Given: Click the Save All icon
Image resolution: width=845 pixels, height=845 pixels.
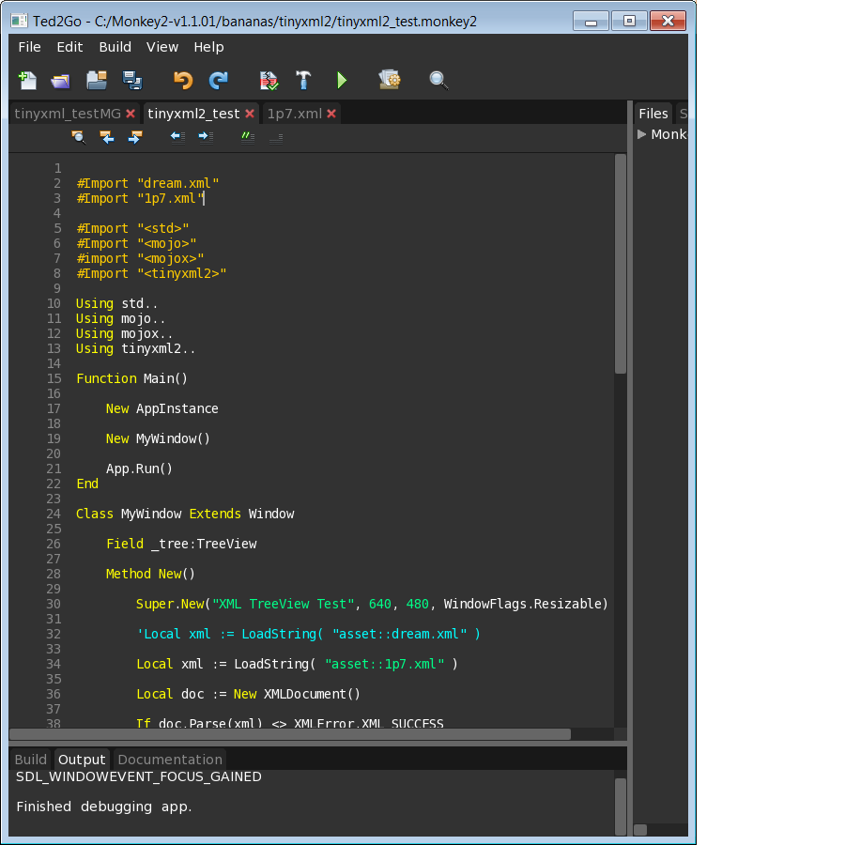Looking at the screenshot, I should [x=132, y=81].
